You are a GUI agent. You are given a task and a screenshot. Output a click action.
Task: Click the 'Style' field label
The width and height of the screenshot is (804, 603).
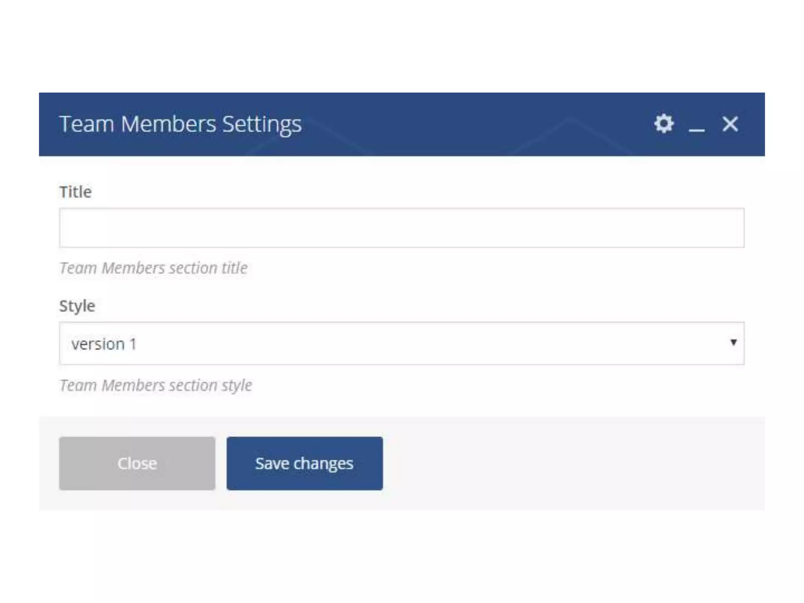coord(77,306)
